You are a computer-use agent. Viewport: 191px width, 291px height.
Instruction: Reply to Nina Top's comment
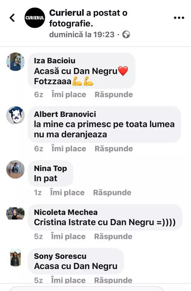point(112,193)
